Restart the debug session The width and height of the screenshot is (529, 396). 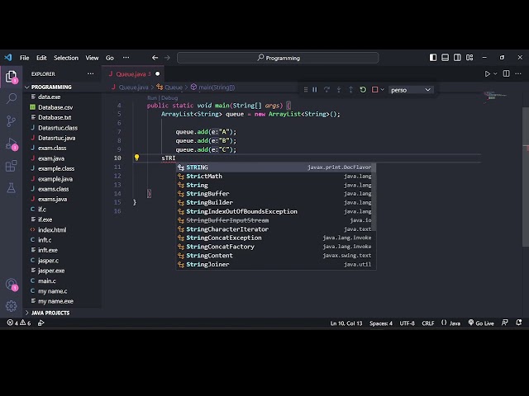(x=363, y=90)
